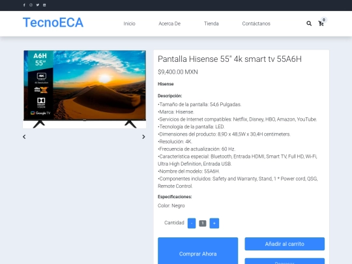Click Añadir al carrito button
The height and width of the screenshot is (264, 352).
285,244
